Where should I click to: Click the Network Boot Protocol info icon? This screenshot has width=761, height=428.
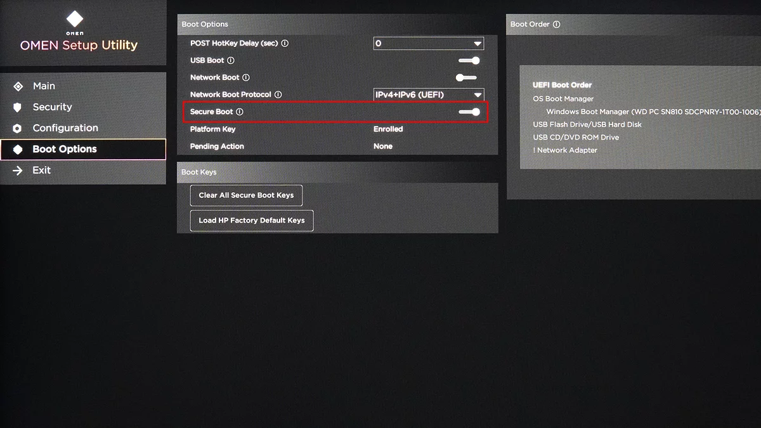pos(278,94)
